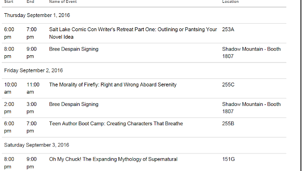Select the Thursday September 1, 2016 heading
This screenshot has height=171, width=302.
click(x=37, y=15)
